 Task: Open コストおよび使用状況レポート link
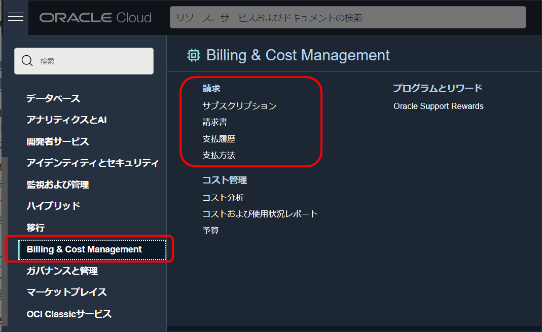260,214
